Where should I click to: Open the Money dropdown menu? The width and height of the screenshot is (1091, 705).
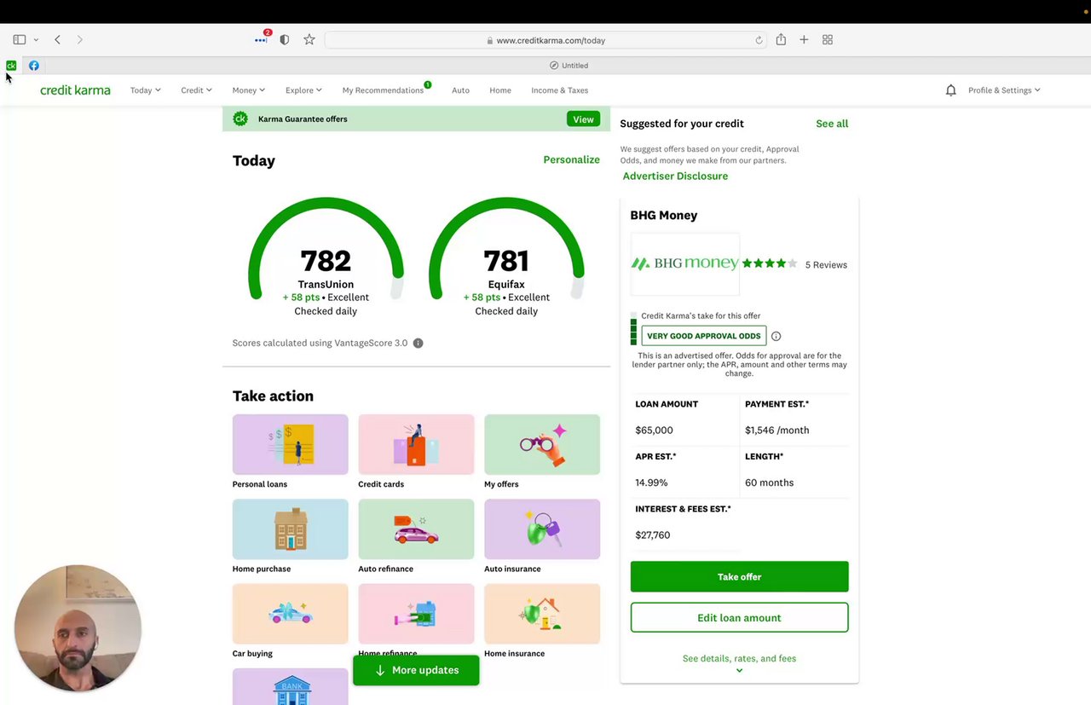pyautogui.click(x=248, y=90)
